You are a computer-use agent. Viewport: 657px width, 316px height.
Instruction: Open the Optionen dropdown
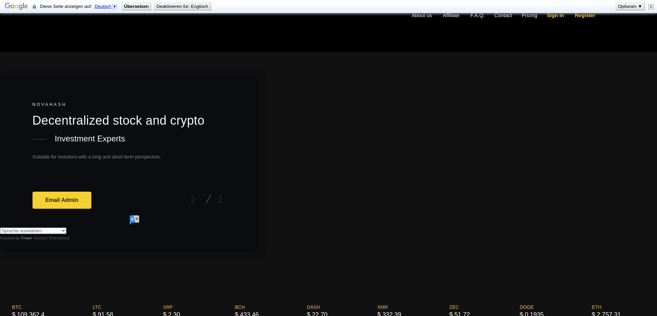630,6
